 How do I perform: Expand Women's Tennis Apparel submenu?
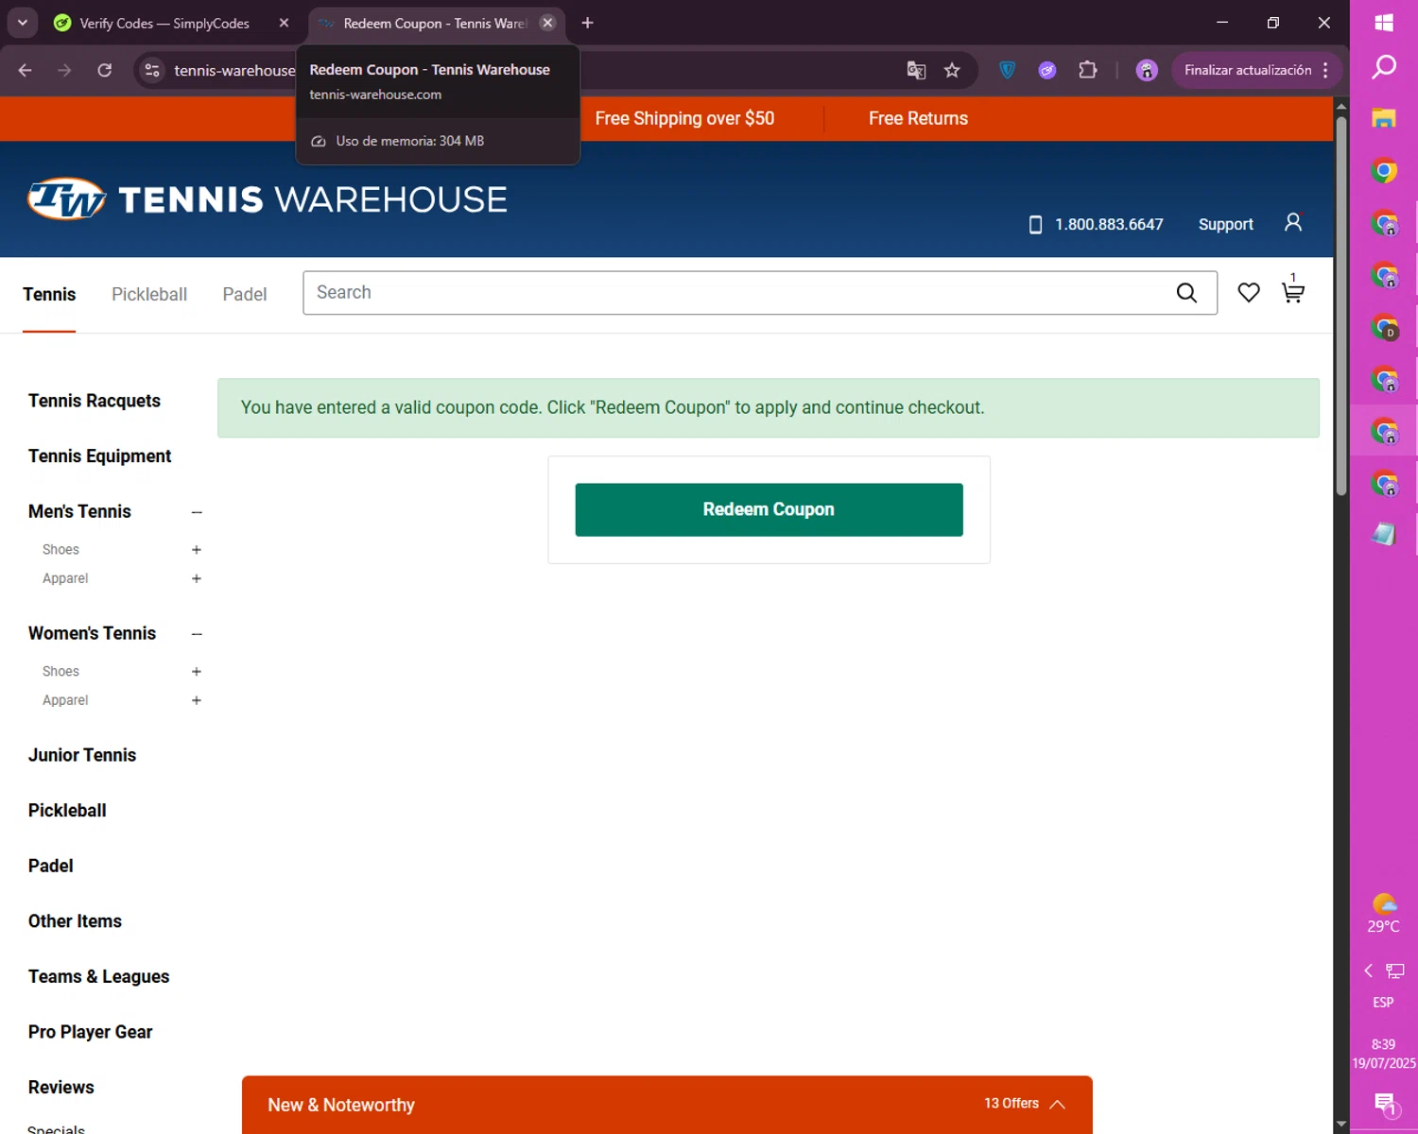[x=197, y=700]
